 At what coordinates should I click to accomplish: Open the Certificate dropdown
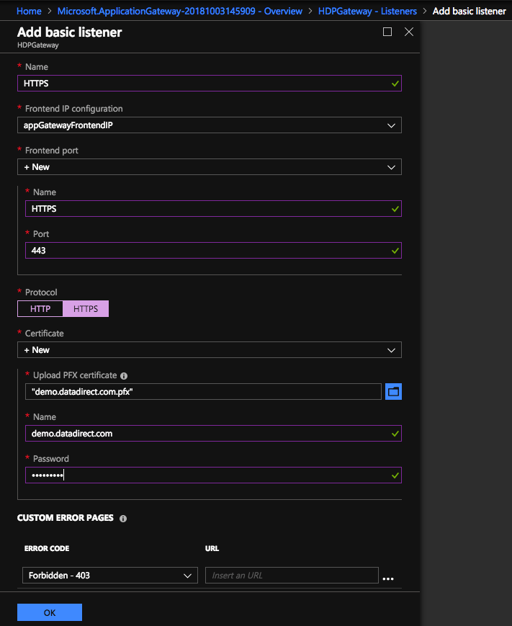[209, 350]
